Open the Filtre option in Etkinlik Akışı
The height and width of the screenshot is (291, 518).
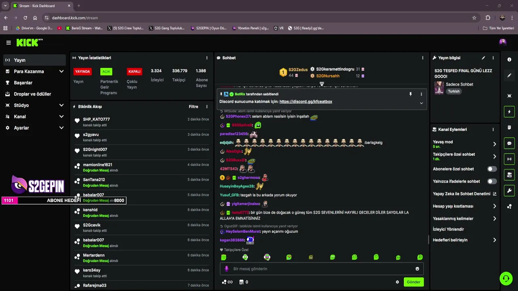click(193, 107)
